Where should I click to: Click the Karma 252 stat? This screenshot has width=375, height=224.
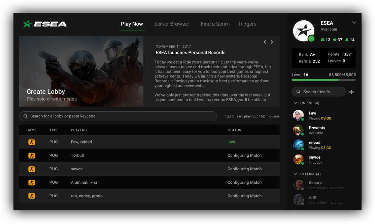pyautogui.click(x=309, y=61)
